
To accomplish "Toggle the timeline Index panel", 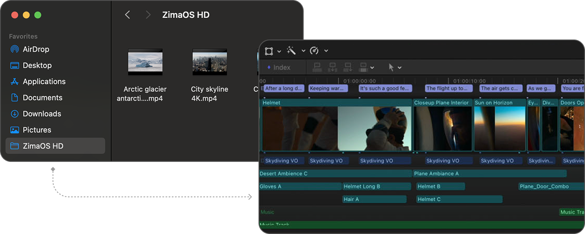I will point(278,67).
